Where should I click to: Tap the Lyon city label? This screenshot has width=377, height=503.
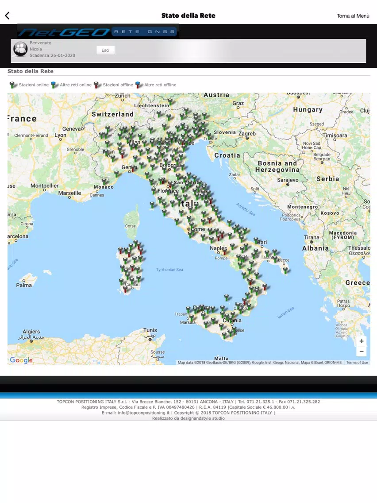click(60, 135)
